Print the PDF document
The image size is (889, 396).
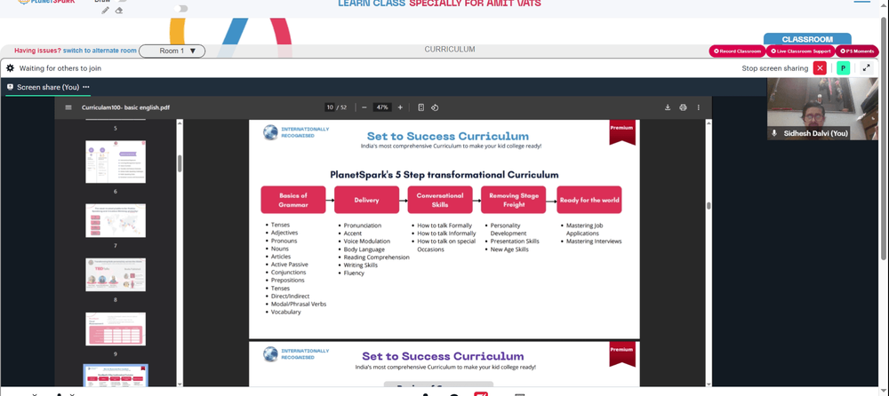click(683, 107)
